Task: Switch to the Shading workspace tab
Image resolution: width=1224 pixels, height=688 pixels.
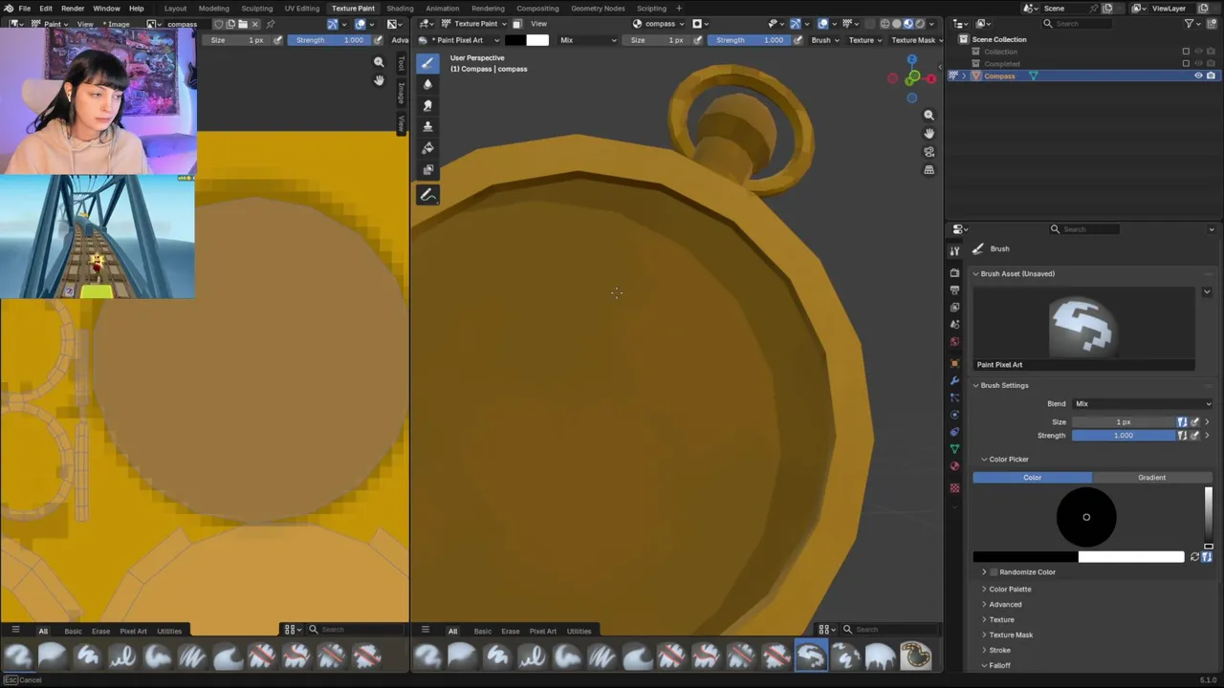Action: click(x=400, y=8)
